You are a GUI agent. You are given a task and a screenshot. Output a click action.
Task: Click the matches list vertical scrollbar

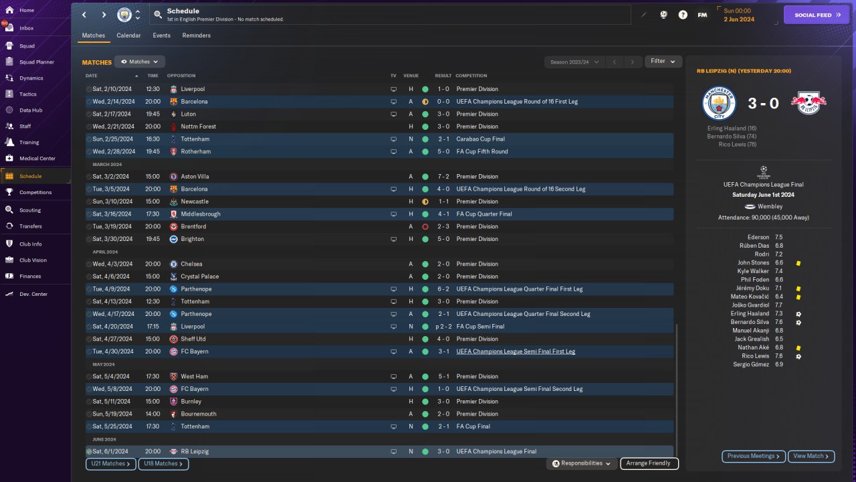pos(677,390)
